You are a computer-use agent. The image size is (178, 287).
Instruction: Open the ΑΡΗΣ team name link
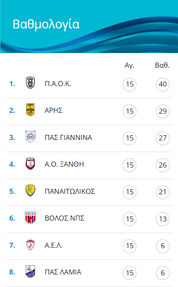54,111
